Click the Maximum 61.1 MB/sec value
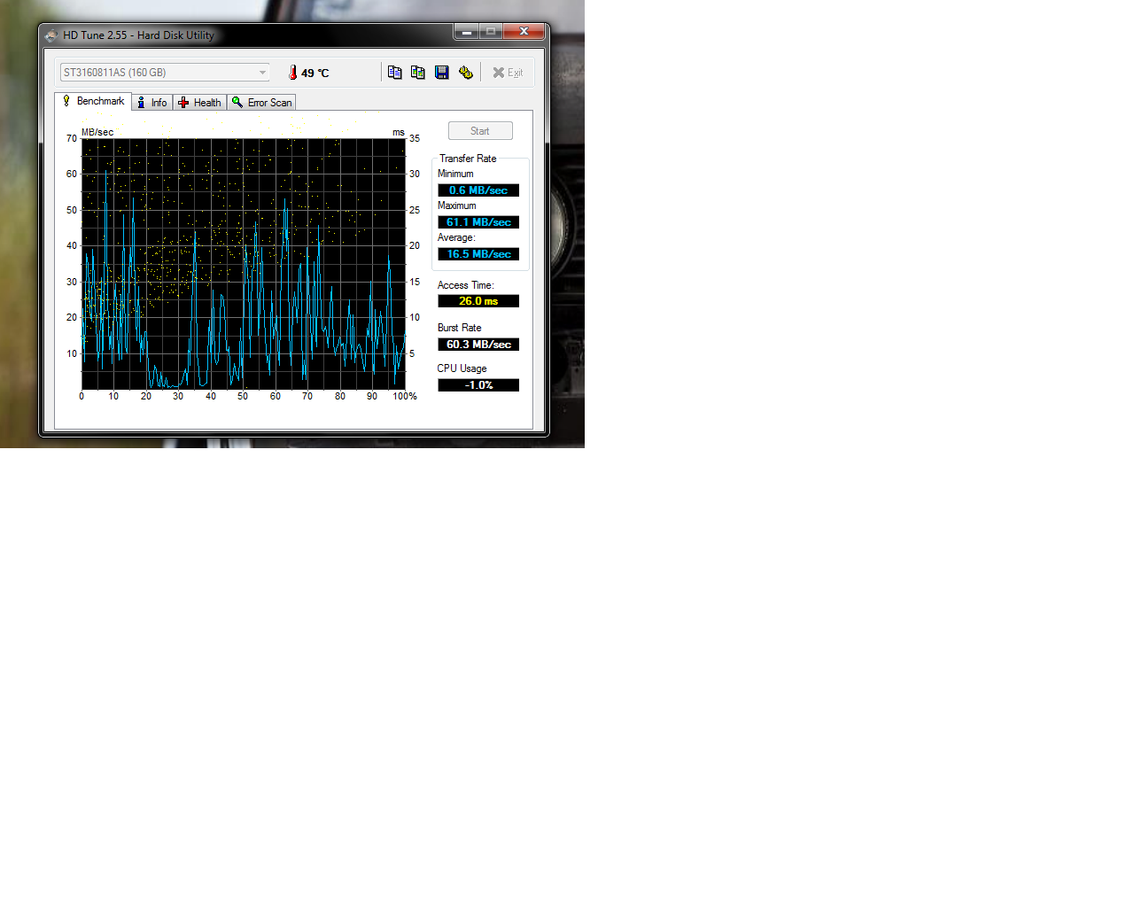Screen dimensions: 1134x907 (x=478, y=222)
